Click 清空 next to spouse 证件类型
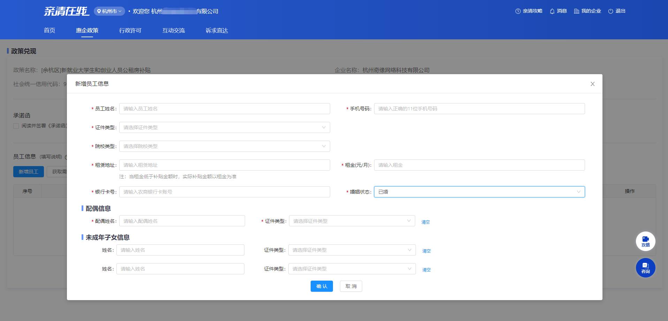 pos(426,222)
